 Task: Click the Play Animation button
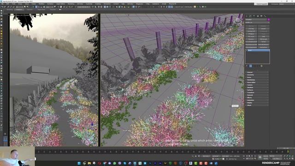pos(250,156)
